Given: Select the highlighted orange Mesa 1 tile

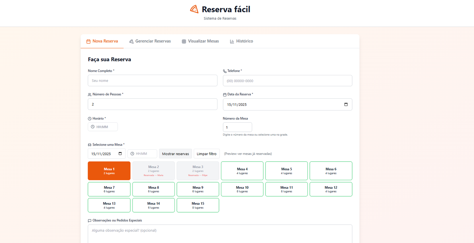Looking at the screenshot, I should tap(109, 171).
